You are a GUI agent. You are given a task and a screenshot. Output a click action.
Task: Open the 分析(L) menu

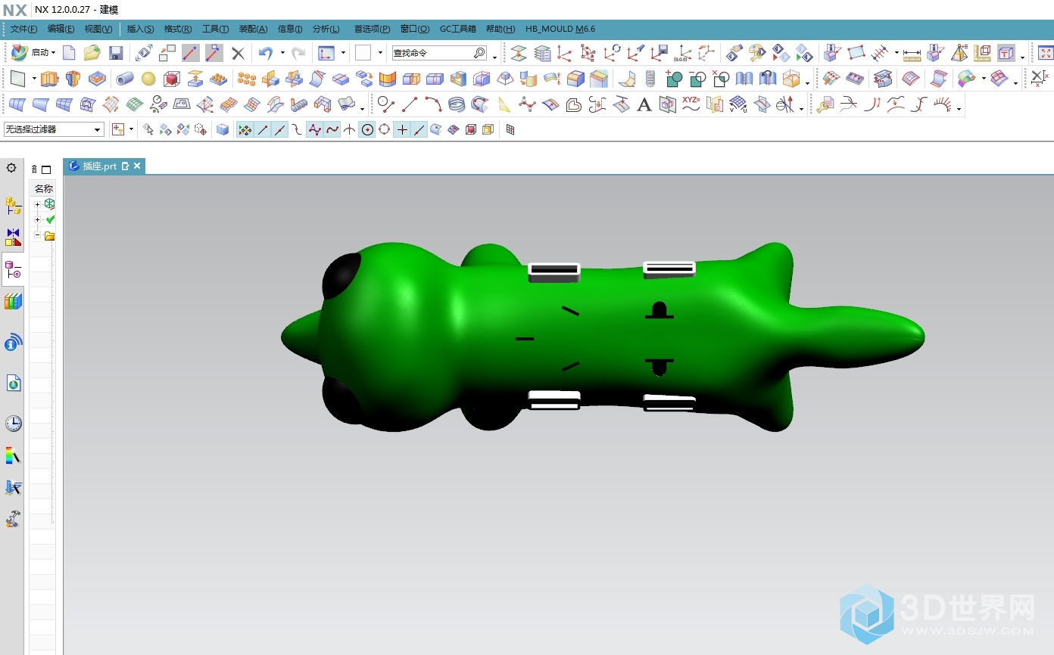(326, 29)
